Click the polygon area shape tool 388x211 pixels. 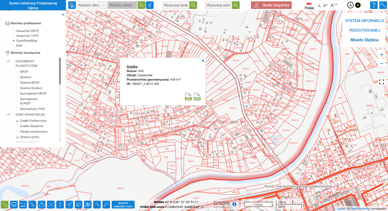click(78, 205)
